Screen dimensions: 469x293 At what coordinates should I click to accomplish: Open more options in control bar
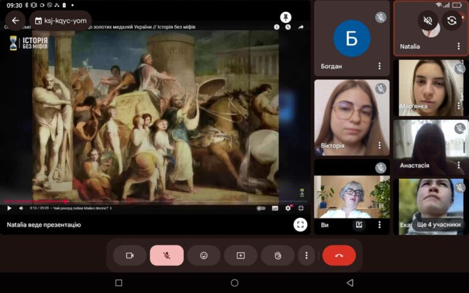click(x=307, y=255)
